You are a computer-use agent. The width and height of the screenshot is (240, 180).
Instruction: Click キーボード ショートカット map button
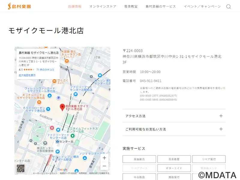click(x=45, y=173)
